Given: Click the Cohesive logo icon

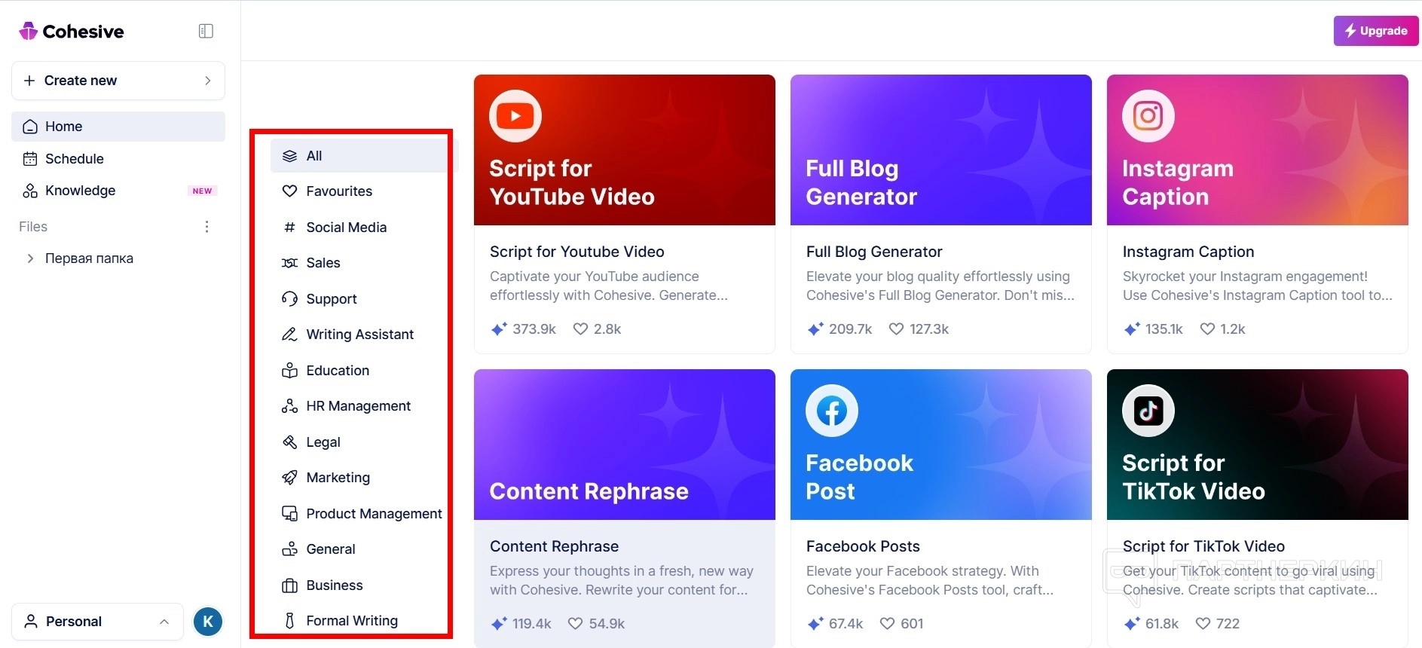Looking at the screenshot, I should coord(29,31).
